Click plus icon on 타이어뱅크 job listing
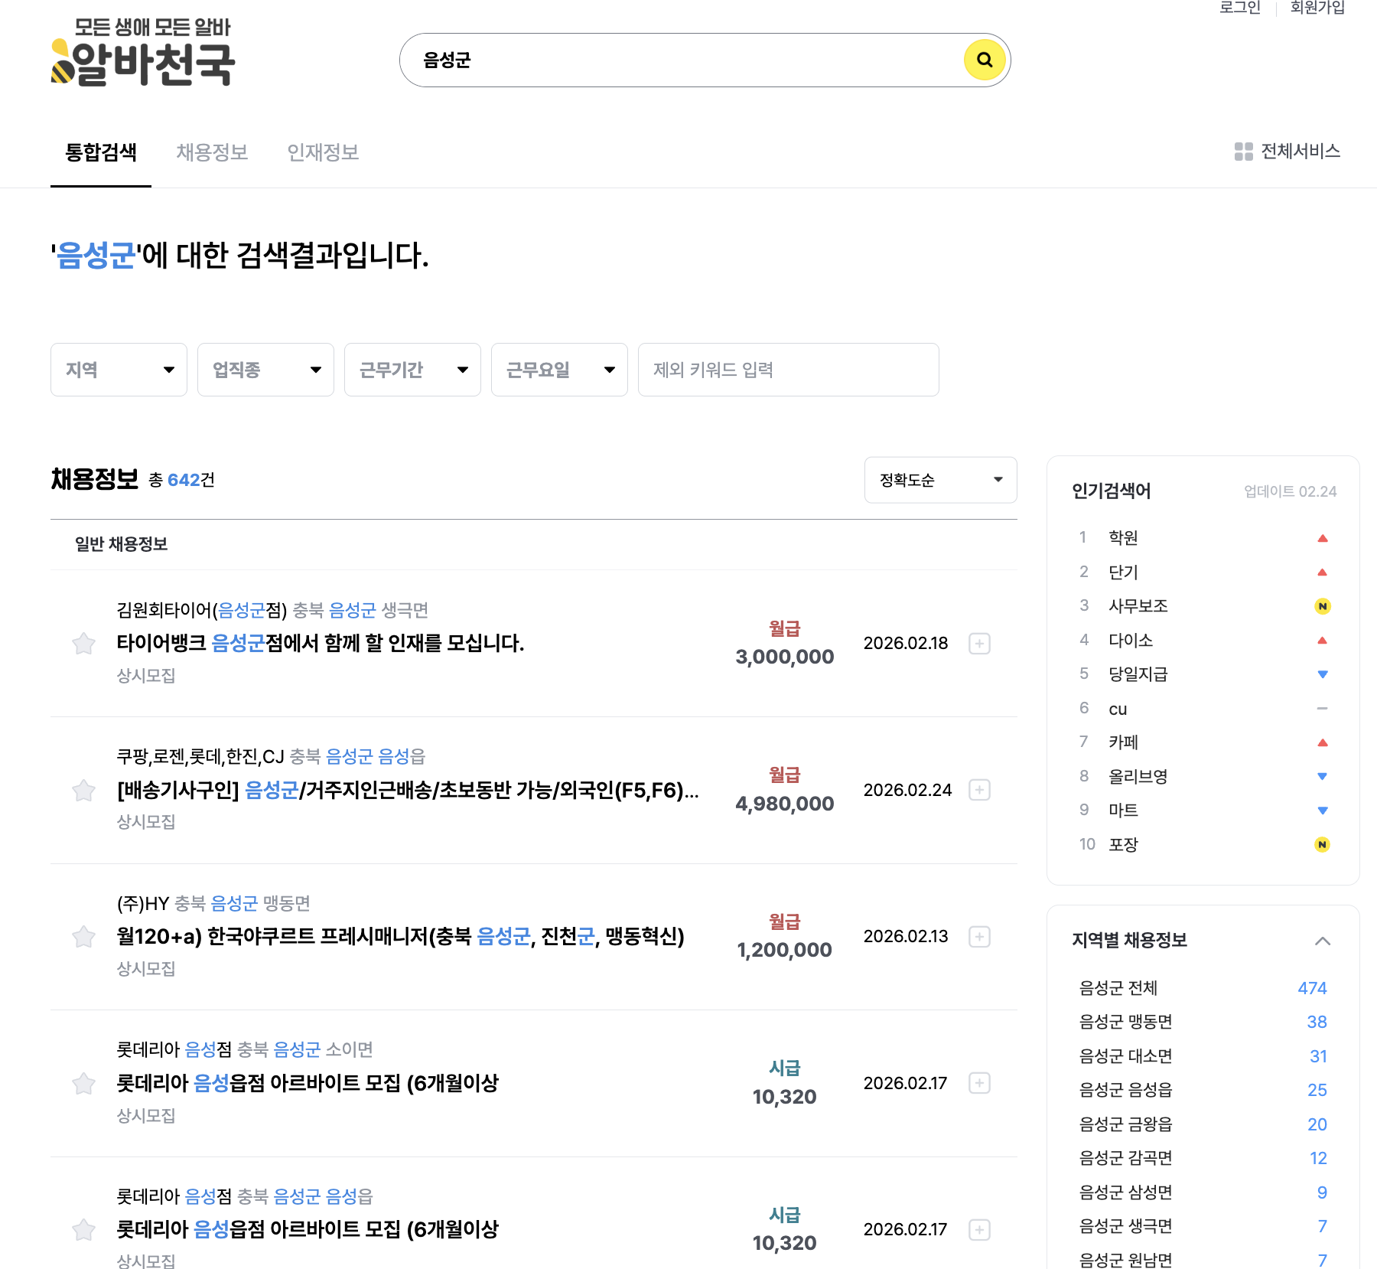The image size is (1377, 1269). (979, 644)
